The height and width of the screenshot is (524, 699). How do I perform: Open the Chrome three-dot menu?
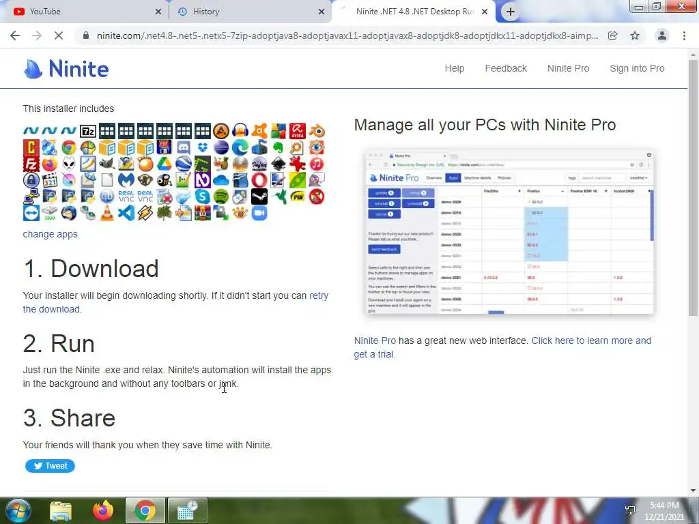[684, 35]
